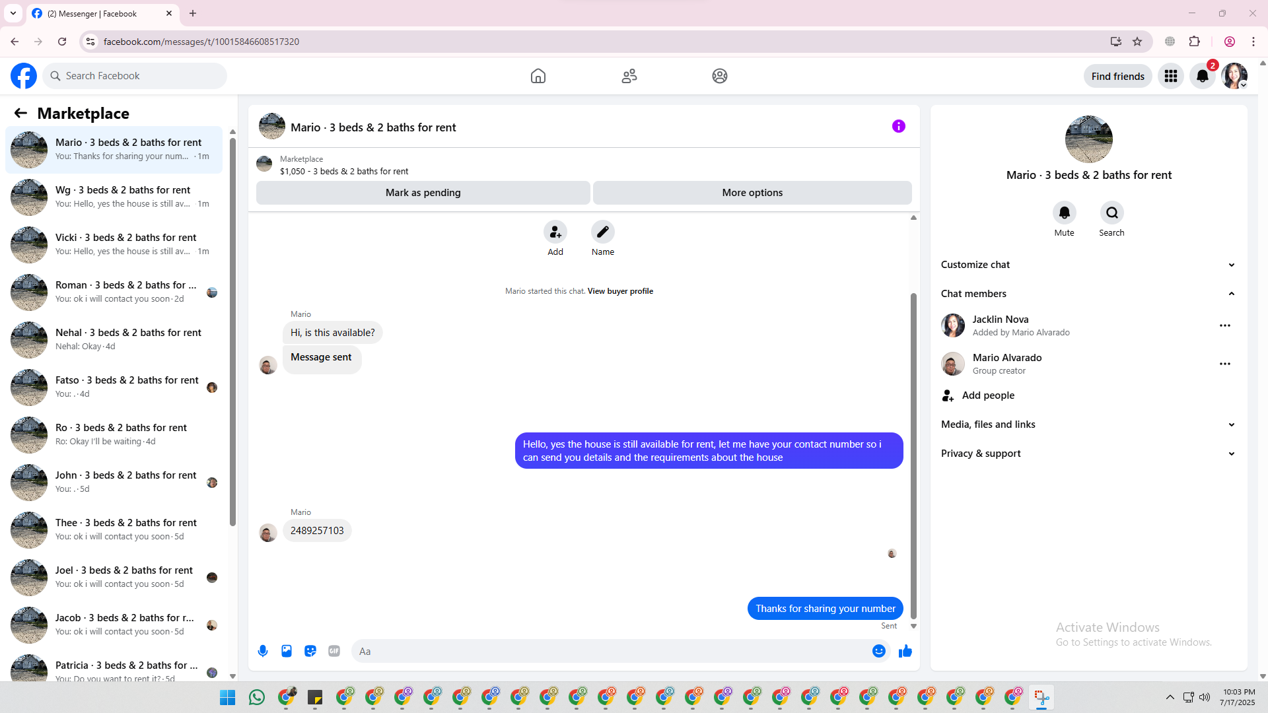
Task: Click the More options button
Action: (752, 193)
